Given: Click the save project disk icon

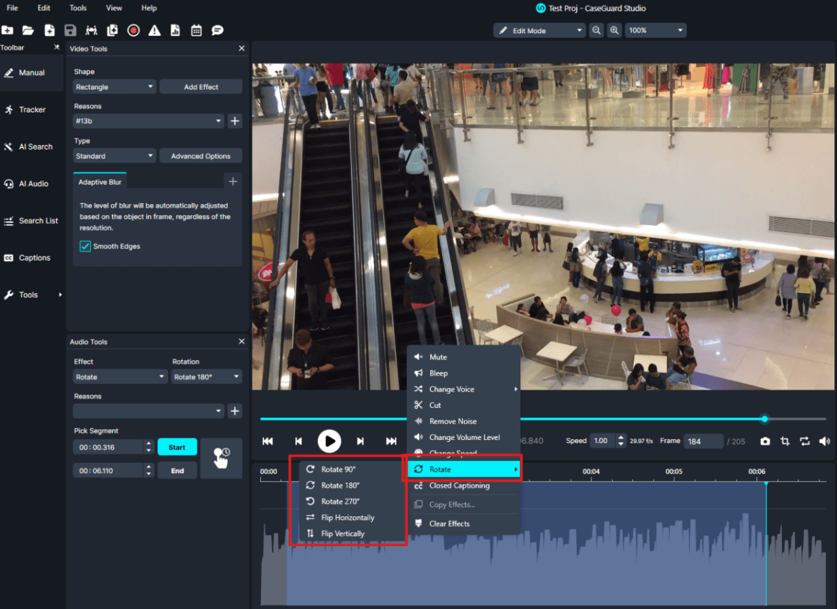Looking at the screenshot, I should (x=70, y=30).
